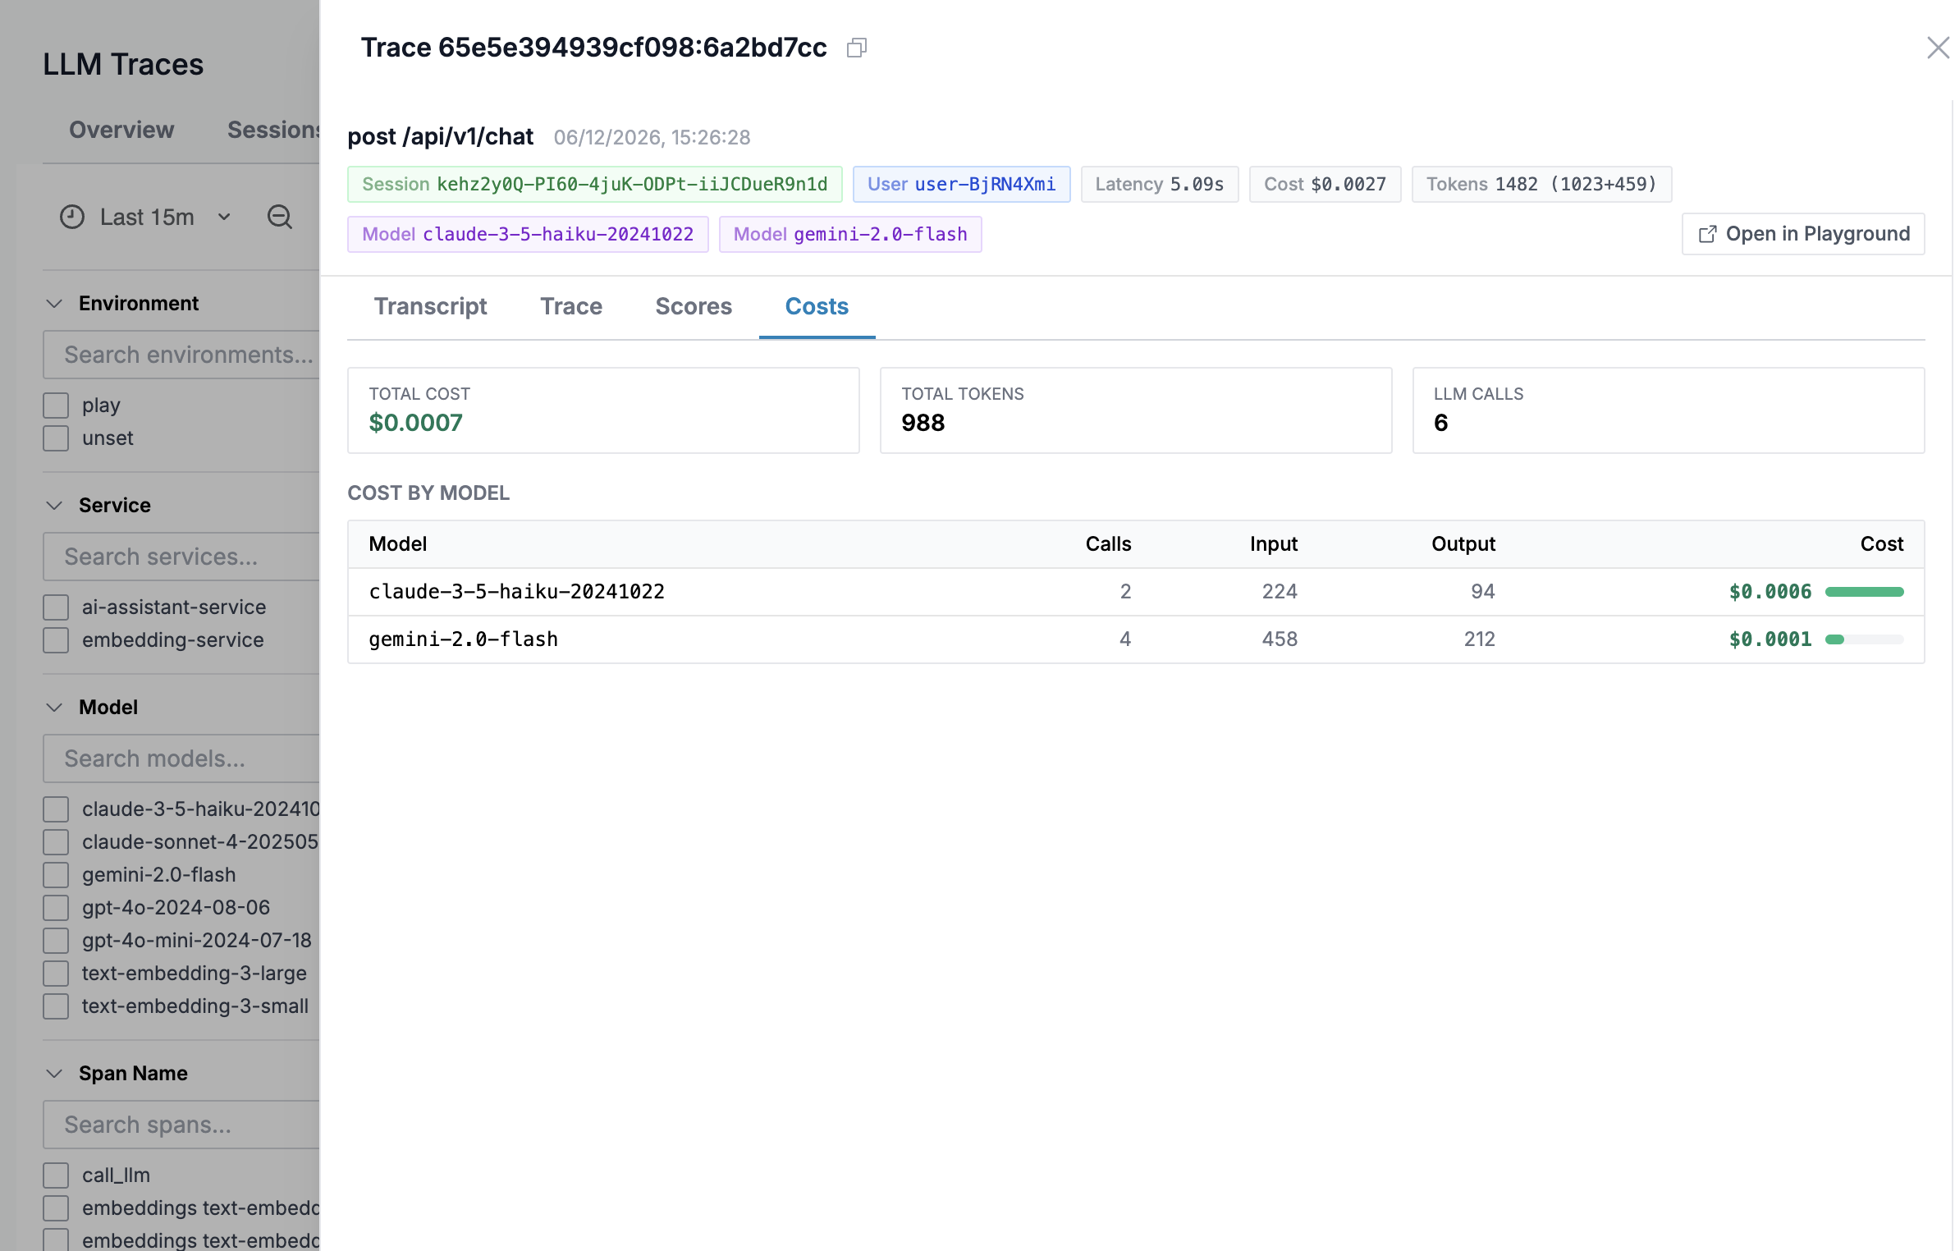The image size is (1955, 1251).
Task: Click the $0.0006 cost value
Action: pos(1770,592)
